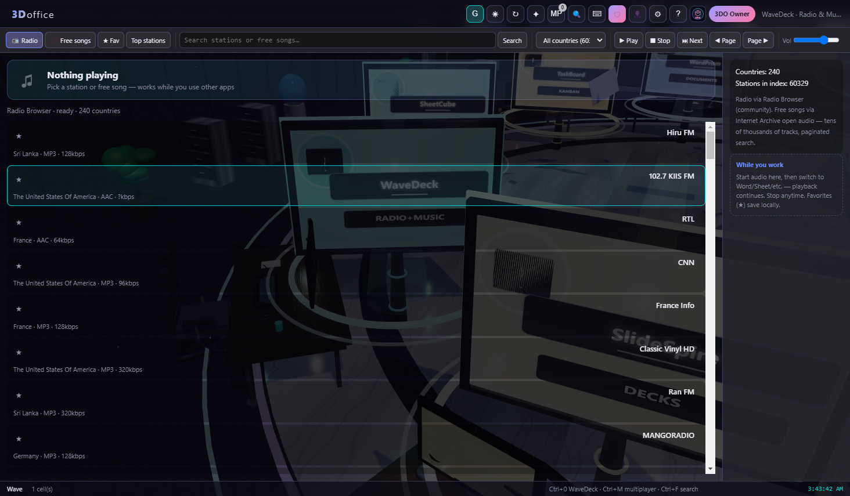Click 'France · AAC · 64kbps' details

tap(44, 240)
